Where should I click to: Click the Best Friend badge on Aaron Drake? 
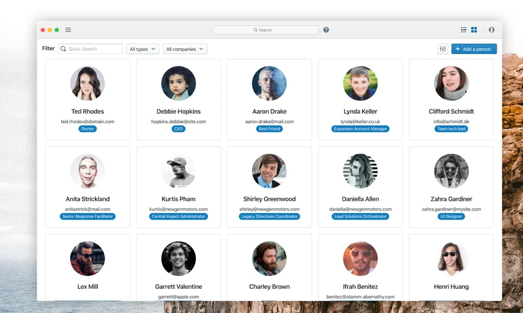click(x=269, y=129)
